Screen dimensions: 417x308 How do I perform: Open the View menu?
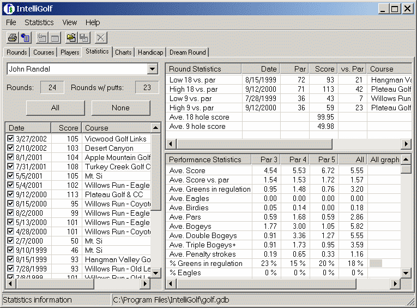click(x=70, y=22)
